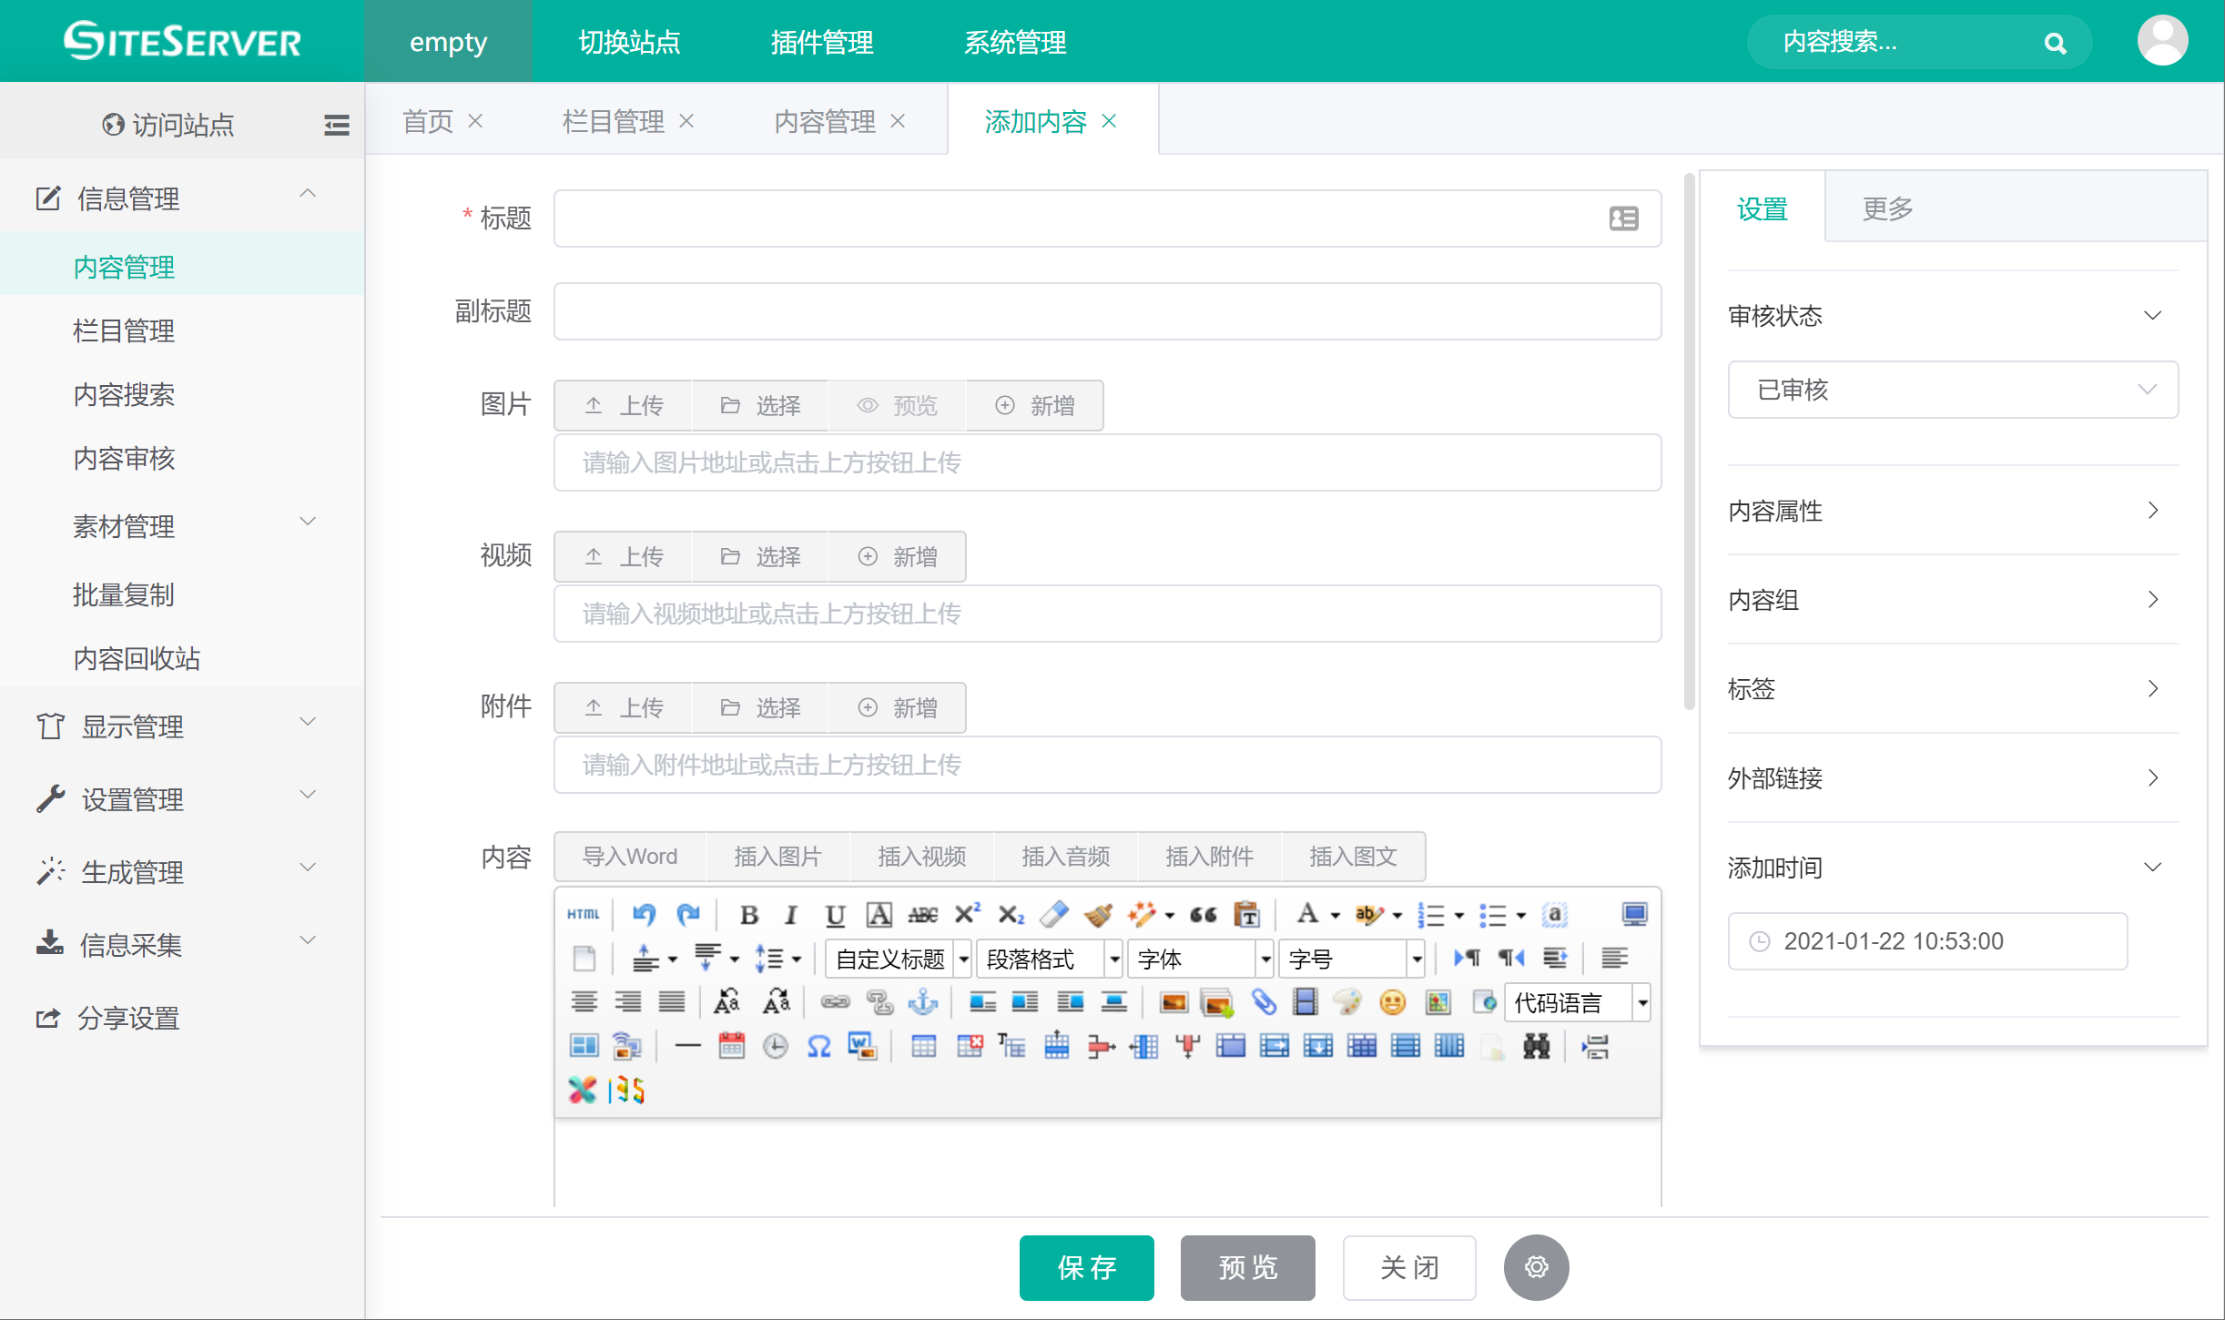Click the superscript X² icon
This screenshot has height=1320, width=2225.
[967, 914]
